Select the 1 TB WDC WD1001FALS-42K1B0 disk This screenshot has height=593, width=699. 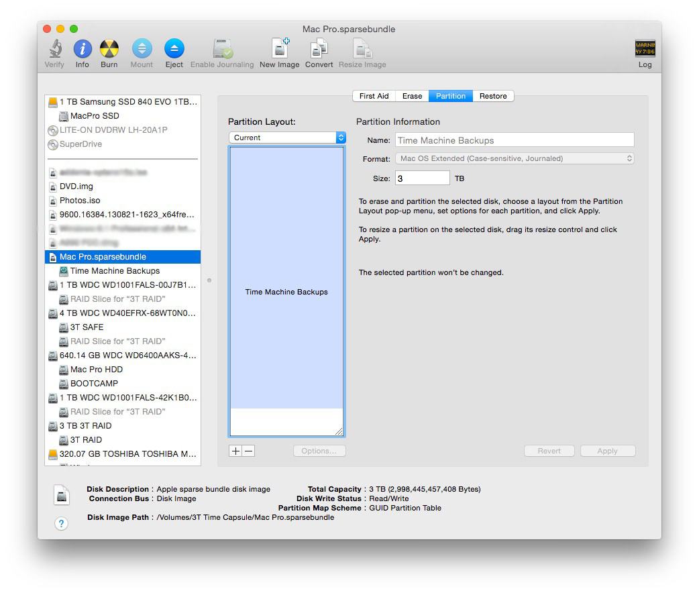123,398
